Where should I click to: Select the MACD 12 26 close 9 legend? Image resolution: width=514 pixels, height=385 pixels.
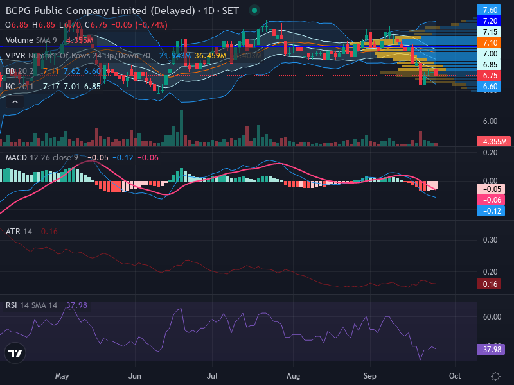(82, 158)
